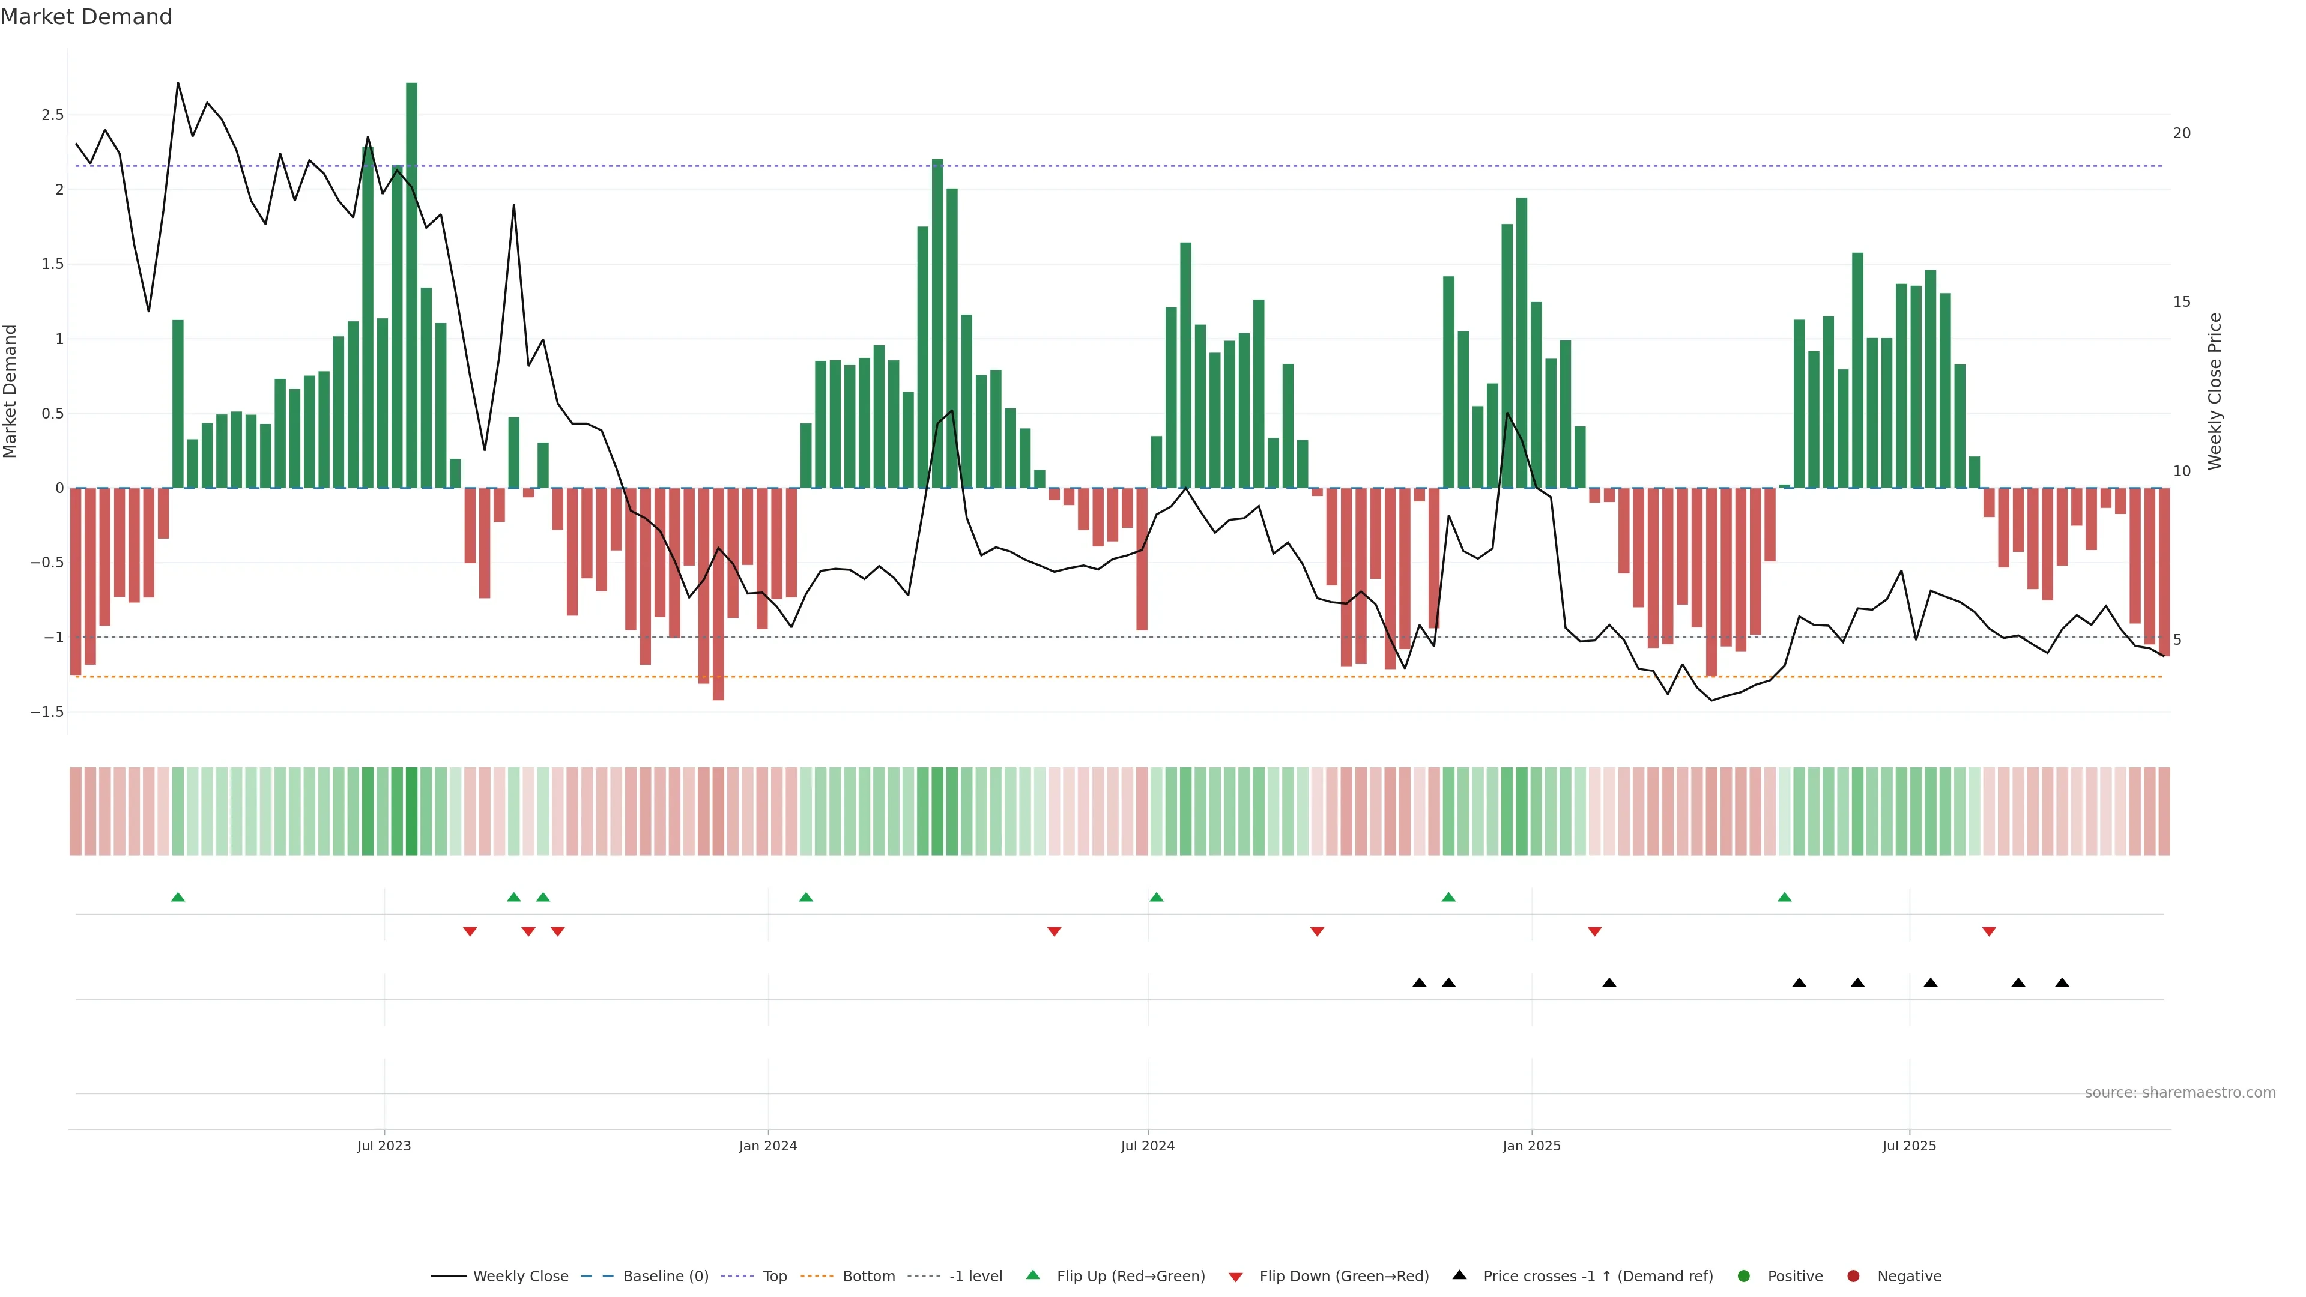Click the Market Demand chart title

86,17
